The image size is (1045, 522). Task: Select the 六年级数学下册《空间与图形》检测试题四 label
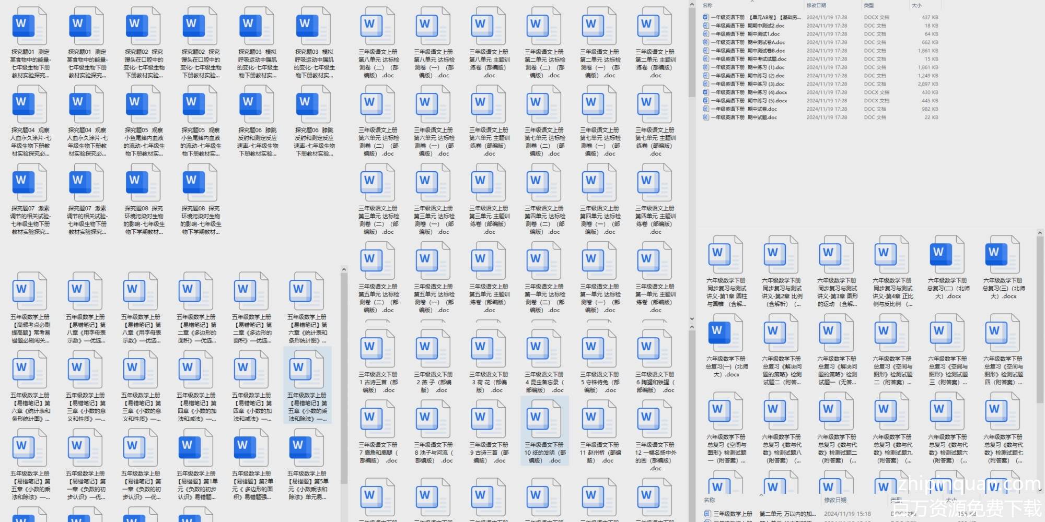pyautogui.click(x=1003, y=371)
